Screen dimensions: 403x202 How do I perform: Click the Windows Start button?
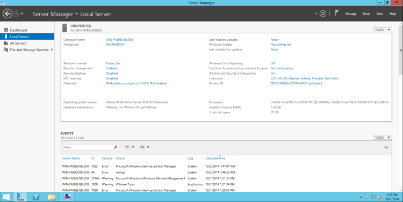(6, 197)
